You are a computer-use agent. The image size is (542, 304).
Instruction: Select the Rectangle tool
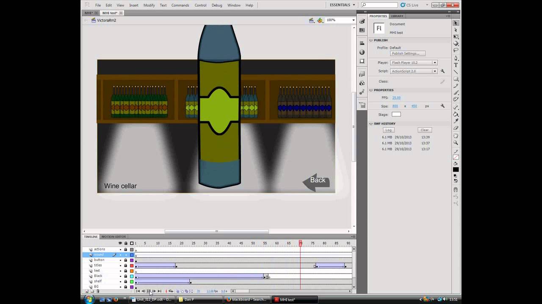point(456,79)
